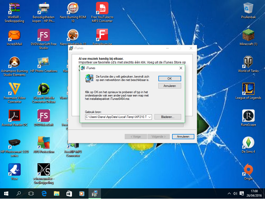265x223 pixels.
Task: Launch DVDVideoSoft Free Studio
Action: pyautogui.click(x=43, y=39)
